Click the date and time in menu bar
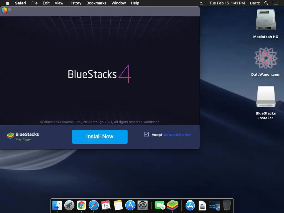Viewport: 284px width, 213px height. coord(227,3)
